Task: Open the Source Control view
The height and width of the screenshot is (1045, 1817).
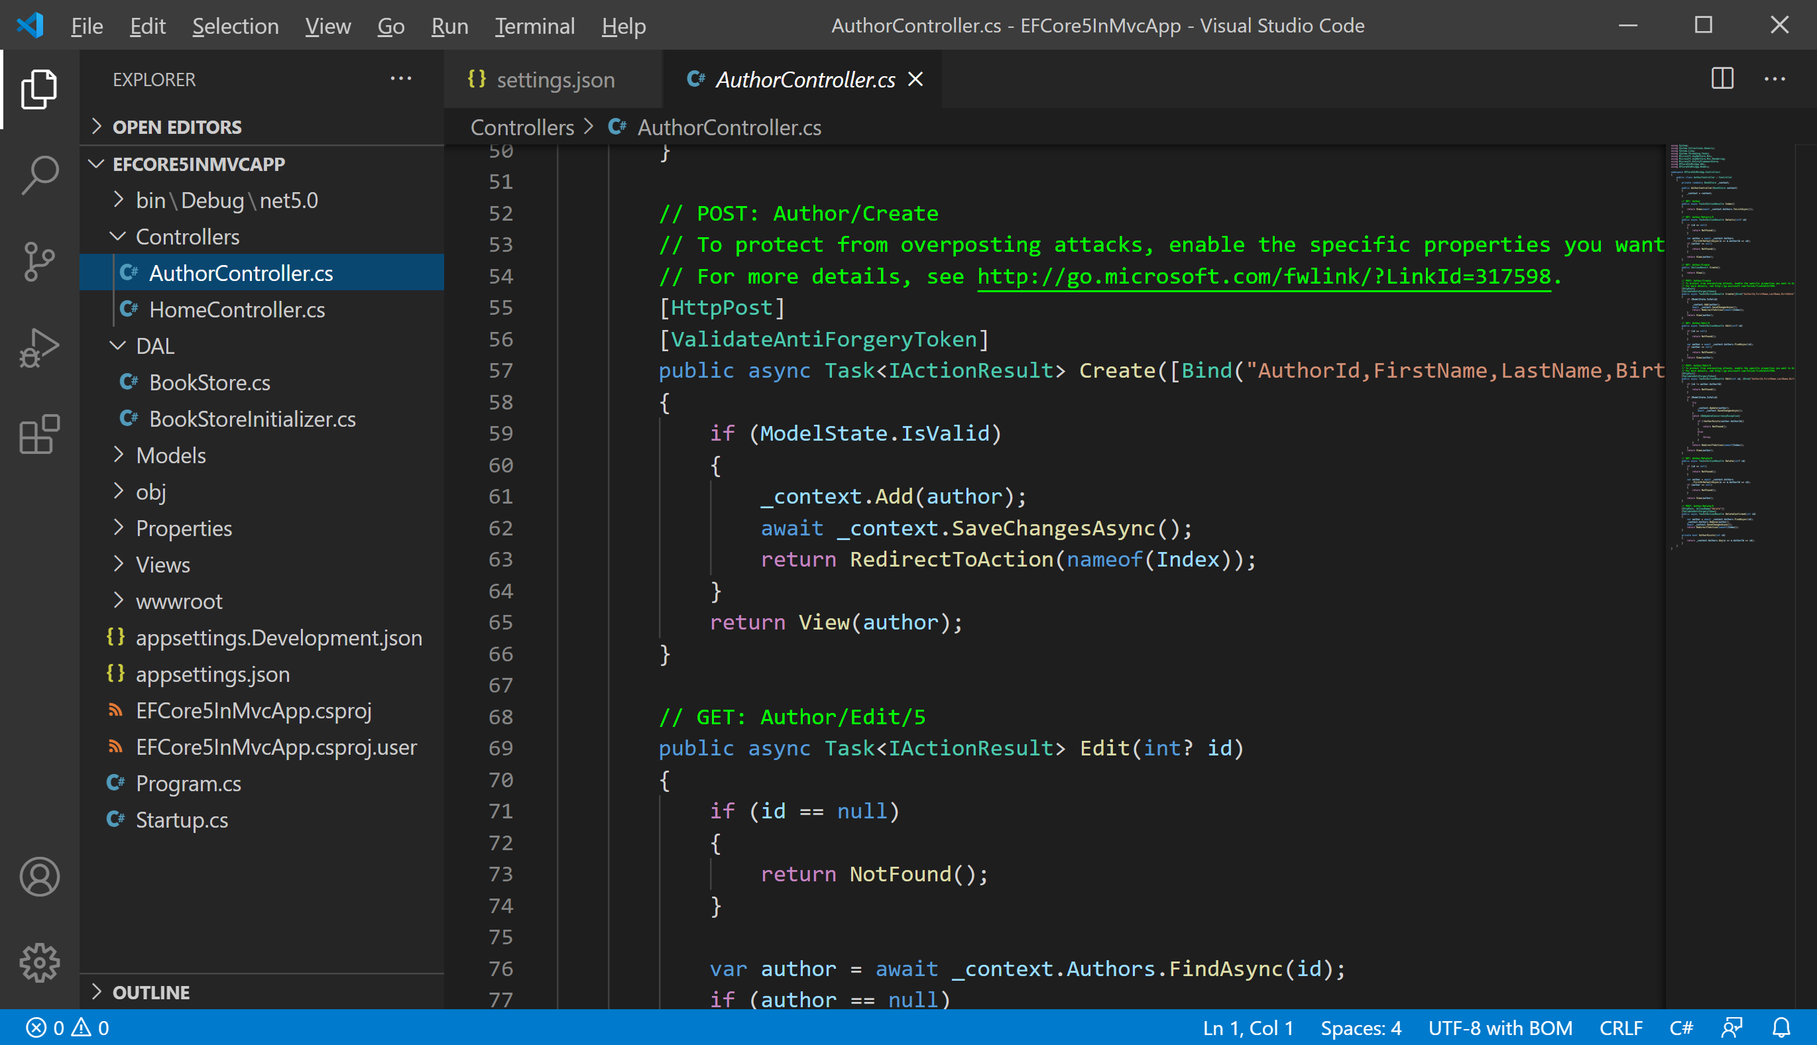Action: (38, 261)
